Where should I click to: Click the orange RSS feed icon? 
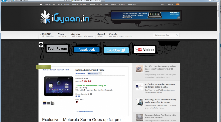click(178, 4)
